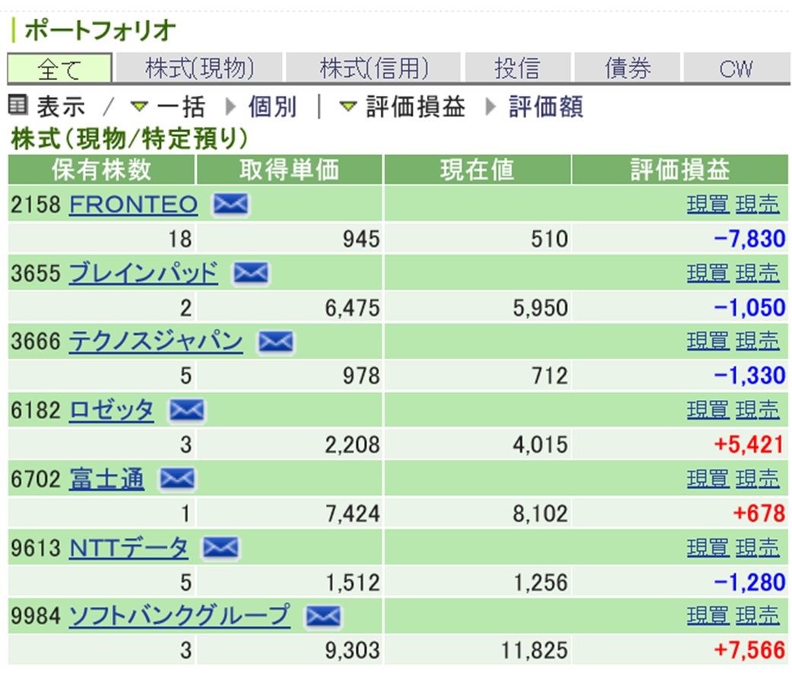Click 現売 for FRONTEO
This screenshot has width=792, height=673.
pyautogui.click(x=758, y=205)
